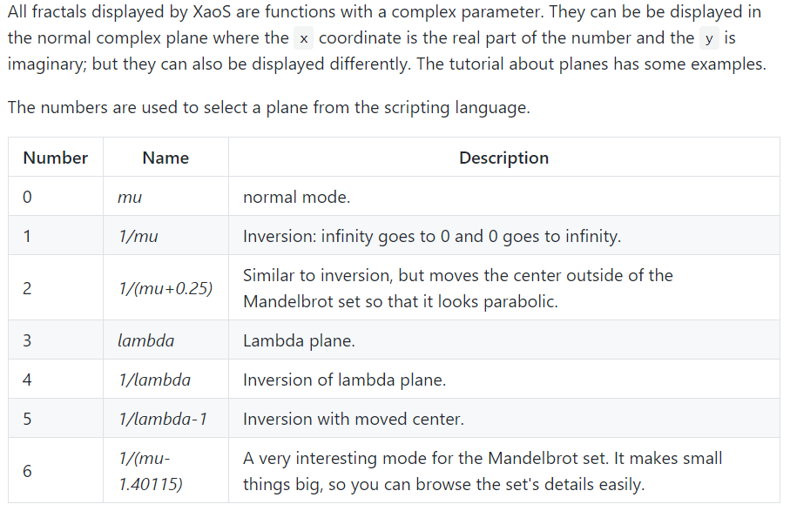Click the '1/(mu+0.25)' name cell
This screenshot has height=511, width=790.
(165, 288)
